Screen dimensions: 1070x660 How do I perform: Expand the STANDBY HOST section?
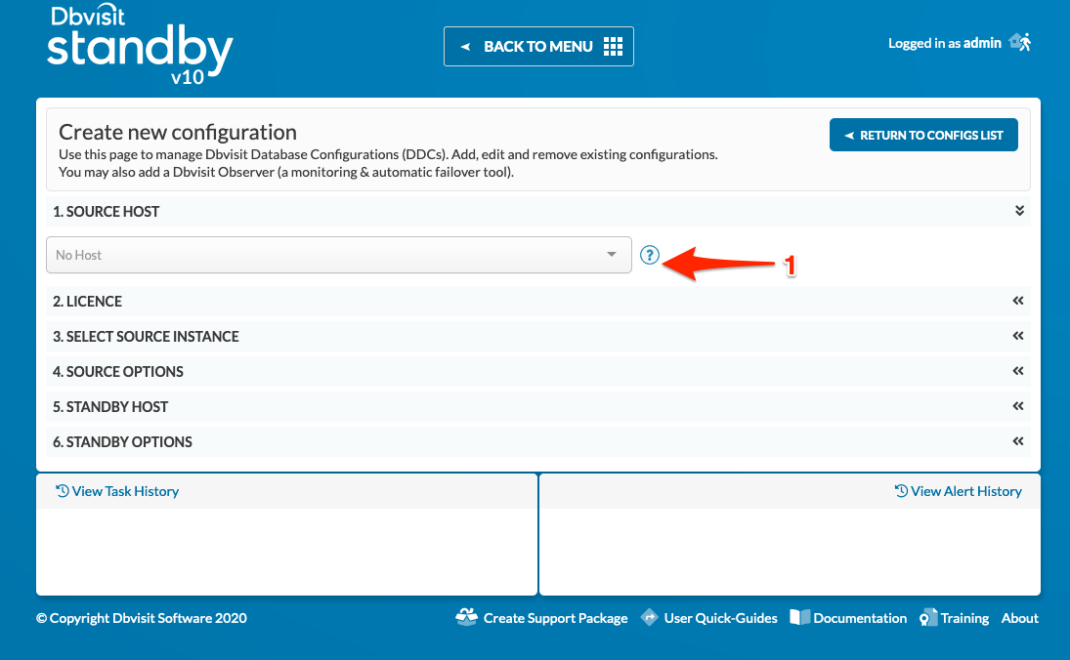click(1017, 406)
